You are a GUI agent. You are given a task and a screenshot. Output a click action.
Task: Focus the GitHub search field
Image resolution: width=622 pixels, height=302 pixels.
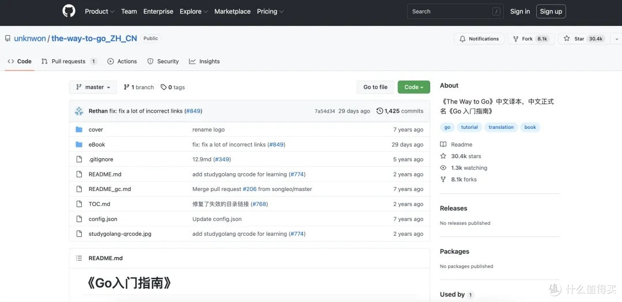[x=456, y=12]
